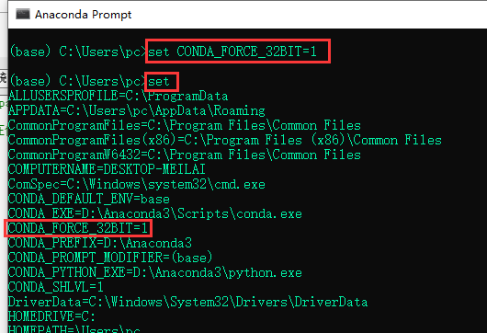Click the highlighted CONDA_FORCE_32BIT=1 output line
487x333 pixels.
78,228
